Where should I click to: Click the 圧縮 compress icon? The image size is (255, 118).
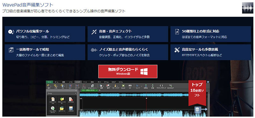coord(153,86)
